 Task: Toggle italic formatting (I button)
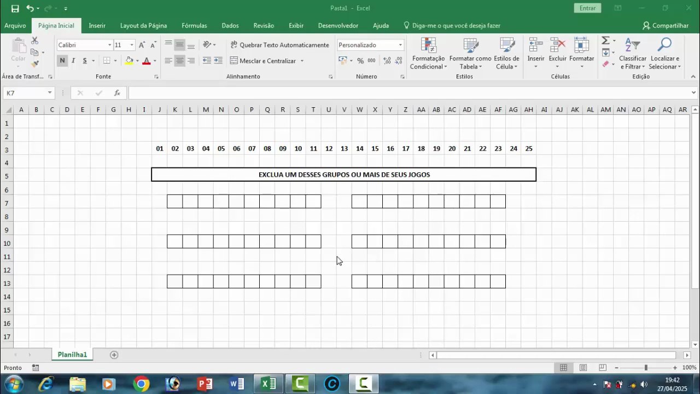[x=74, y=61]
